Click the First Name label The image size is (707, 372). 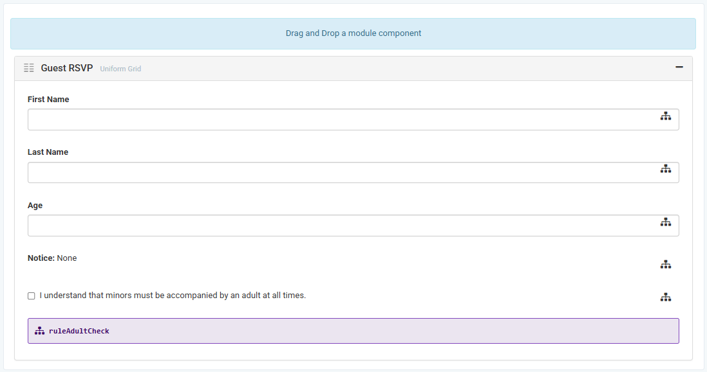(48, 100)
